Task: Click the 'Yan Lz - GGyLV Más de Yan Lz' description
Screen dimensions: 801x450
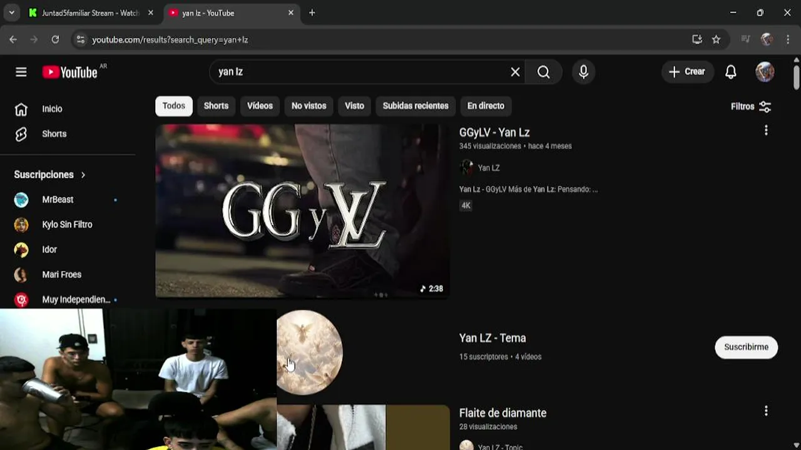Action: 528,189
